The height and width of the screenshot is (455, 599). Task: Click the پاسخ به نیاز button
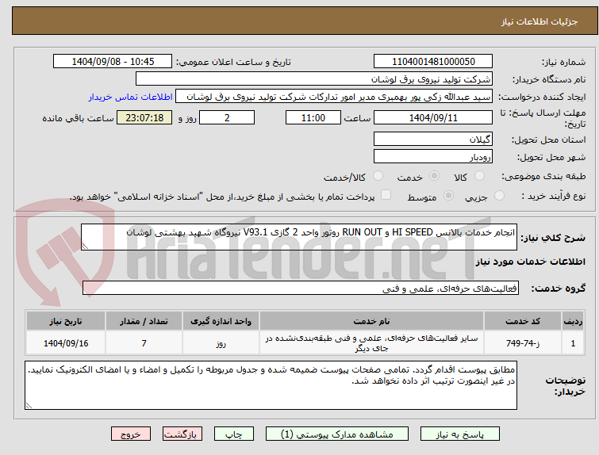460,434
